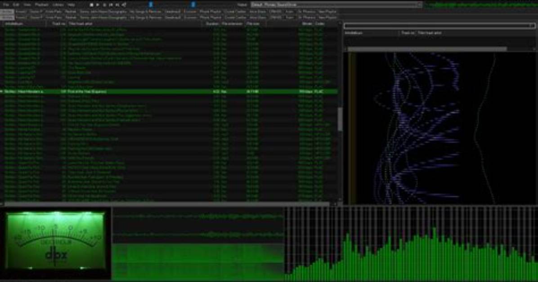
Task: Click the Play icon in toolbar
Action: click(98, 5)
